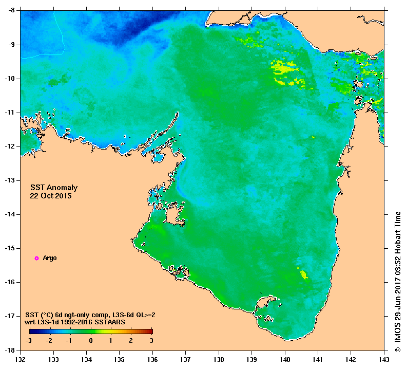This screenshot has height=368, width=406.
Task: Click the '3' colorbar label
Action: pyautogui.click(x=151, y=341)
